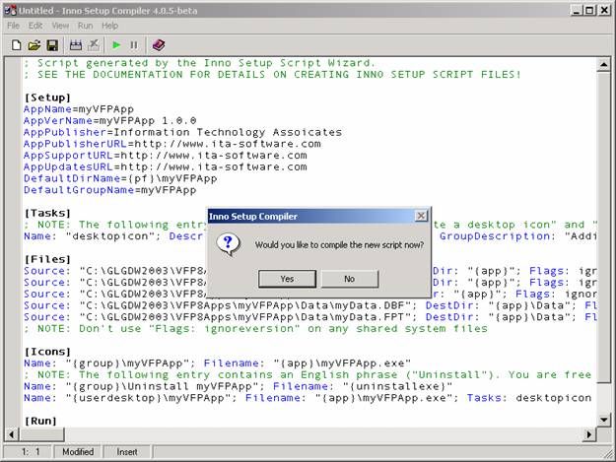Click the Compile toolbar icon

coord(76,45)
